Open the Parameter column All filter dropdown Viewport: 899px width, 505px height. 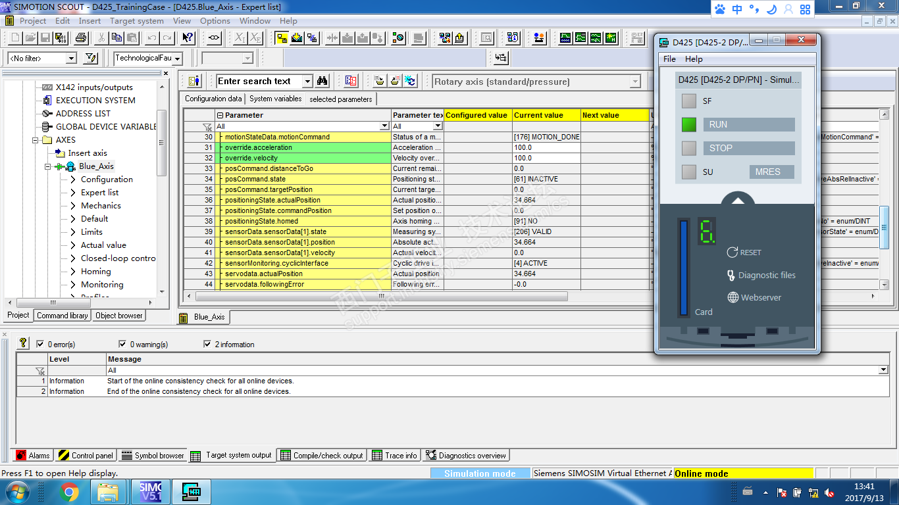tap(384, 126)
